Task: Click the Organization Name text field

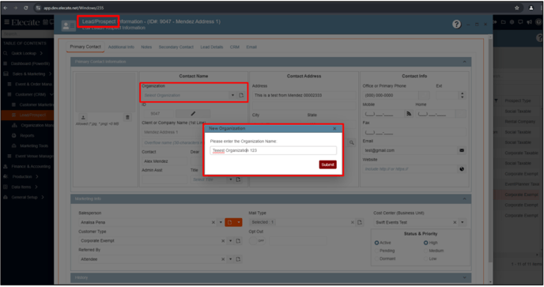Action: pos(273,150)
